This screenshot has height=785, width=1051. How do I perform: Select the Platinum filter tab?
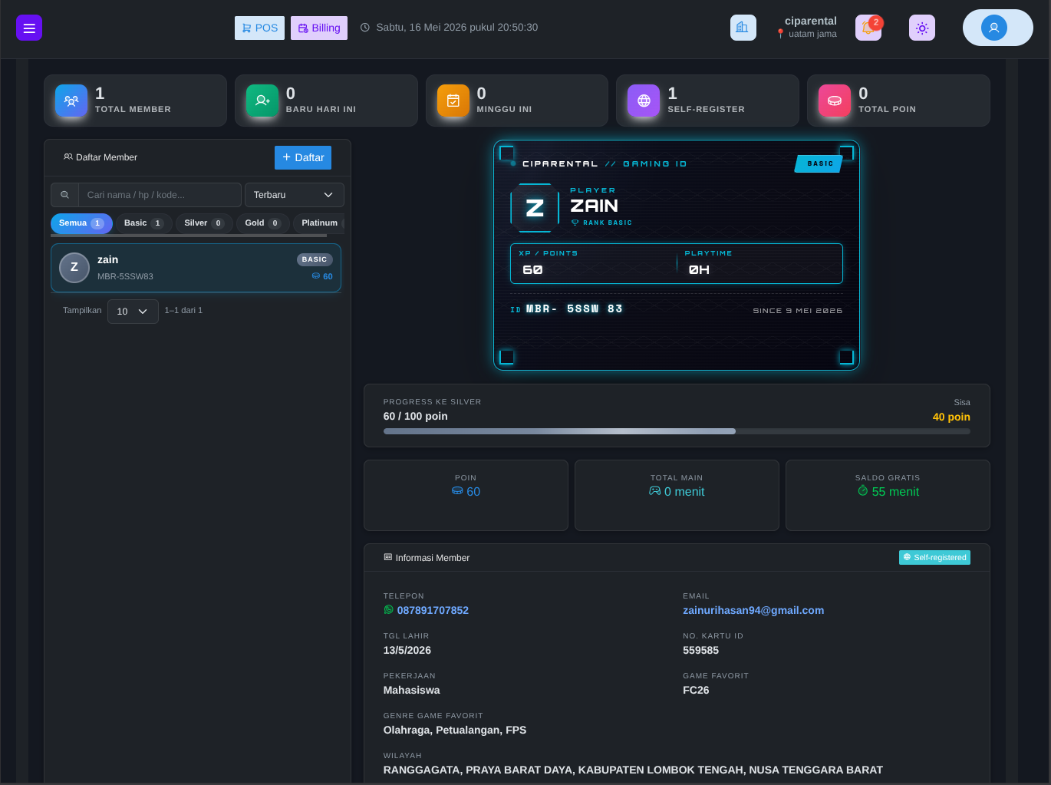pyautogui.click(x=319, y=223)
